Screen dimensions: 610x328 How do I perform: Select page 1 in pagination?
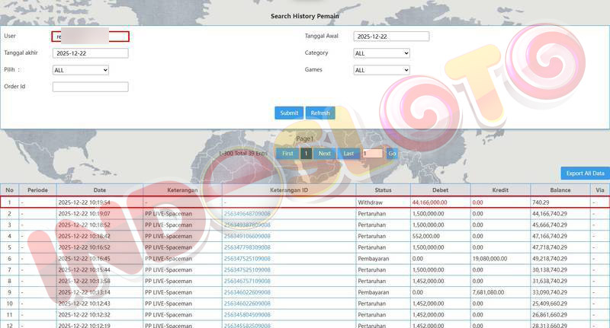[306, 153]
